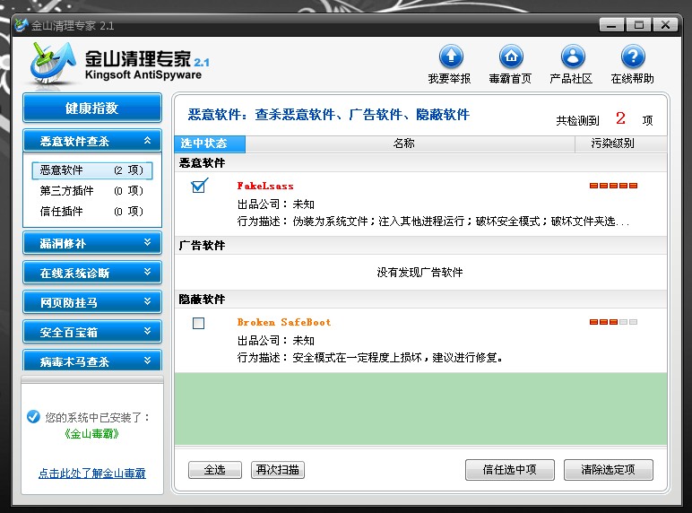Maximize the 金山清理专家 window

pos(638,25)
